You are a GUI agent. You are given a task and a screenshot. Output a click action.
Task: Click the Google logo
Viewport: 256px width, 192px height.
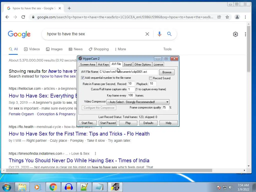19,34
